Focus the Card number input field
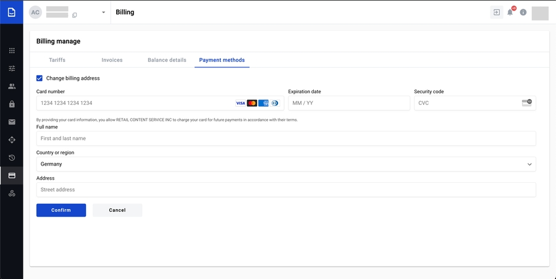Viewport: 556px width, 279px height. [x=160, y=103]
